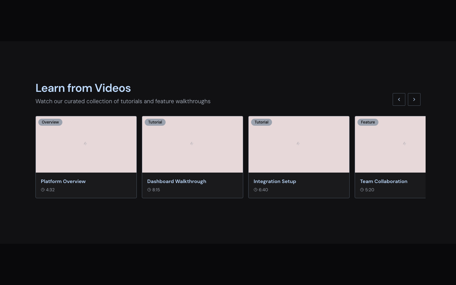Click the lightning placeholder in Integration Setup thumbnail
The height and width of the screenshot is (285, 456).
pos(298,144)
